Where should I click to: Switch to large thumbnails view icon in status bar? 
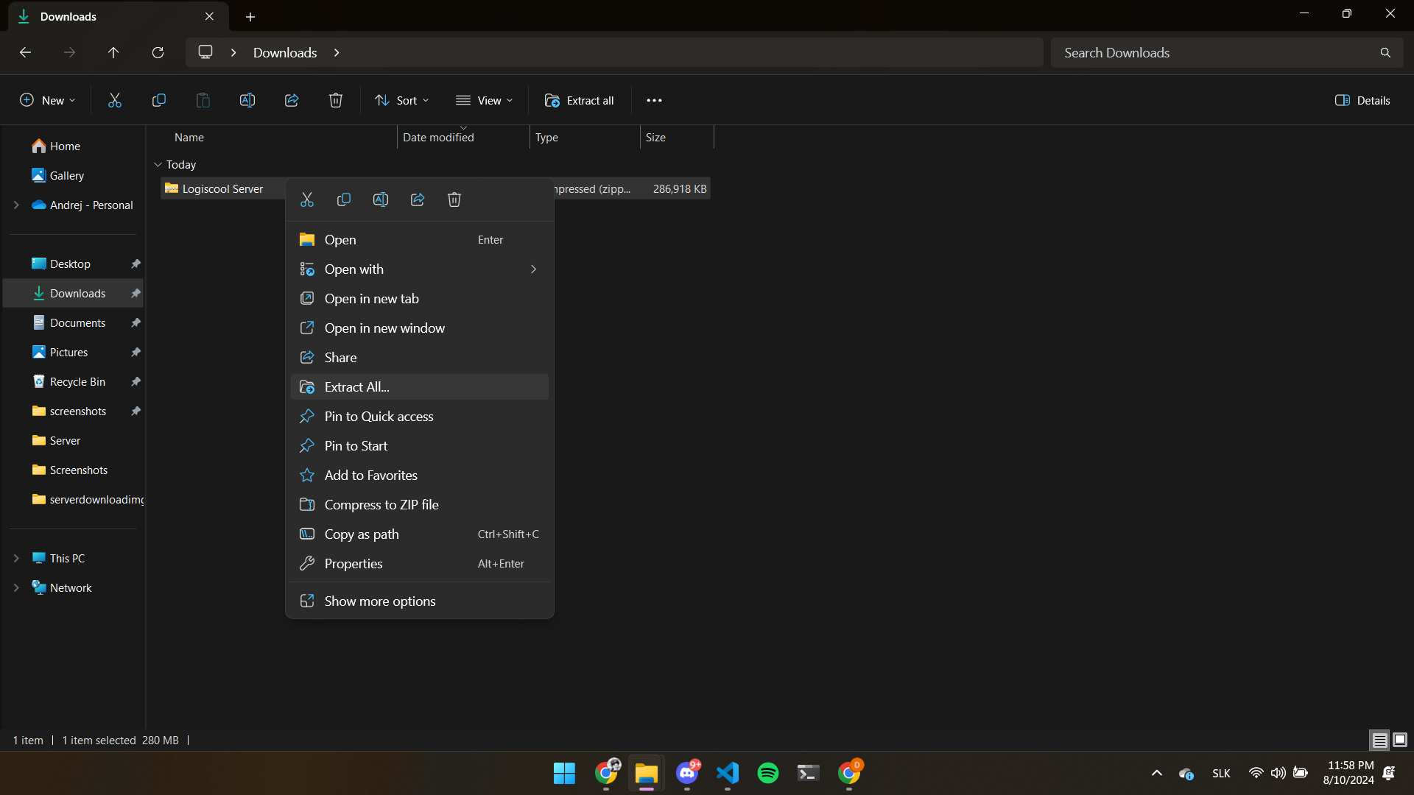tap(1400, 740)
